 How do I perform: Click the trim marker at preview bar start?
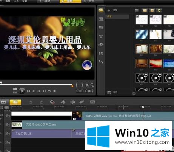1,83
